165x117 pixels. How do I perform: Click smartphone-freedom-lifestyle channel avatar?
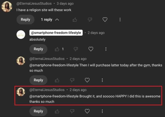[x=21, y=35]
